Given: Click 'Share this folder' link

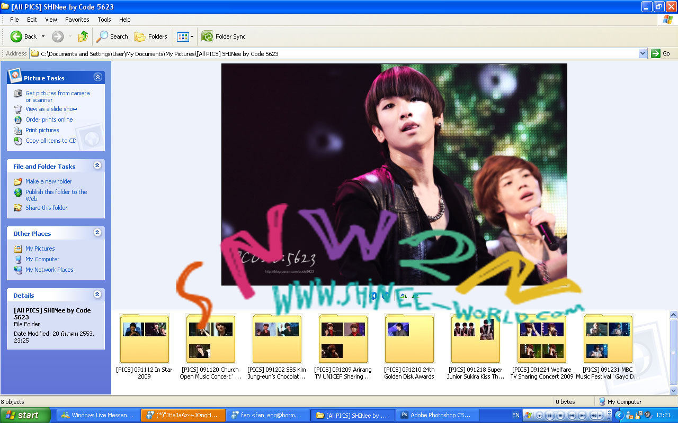Looking at the screenshot, I should 47,208.
